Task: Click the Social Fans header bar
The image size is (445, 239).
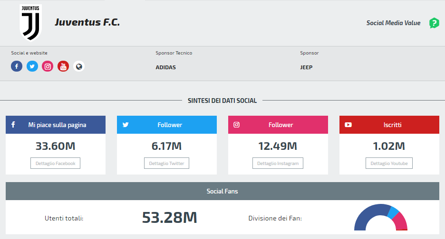Action: point(222,191)
